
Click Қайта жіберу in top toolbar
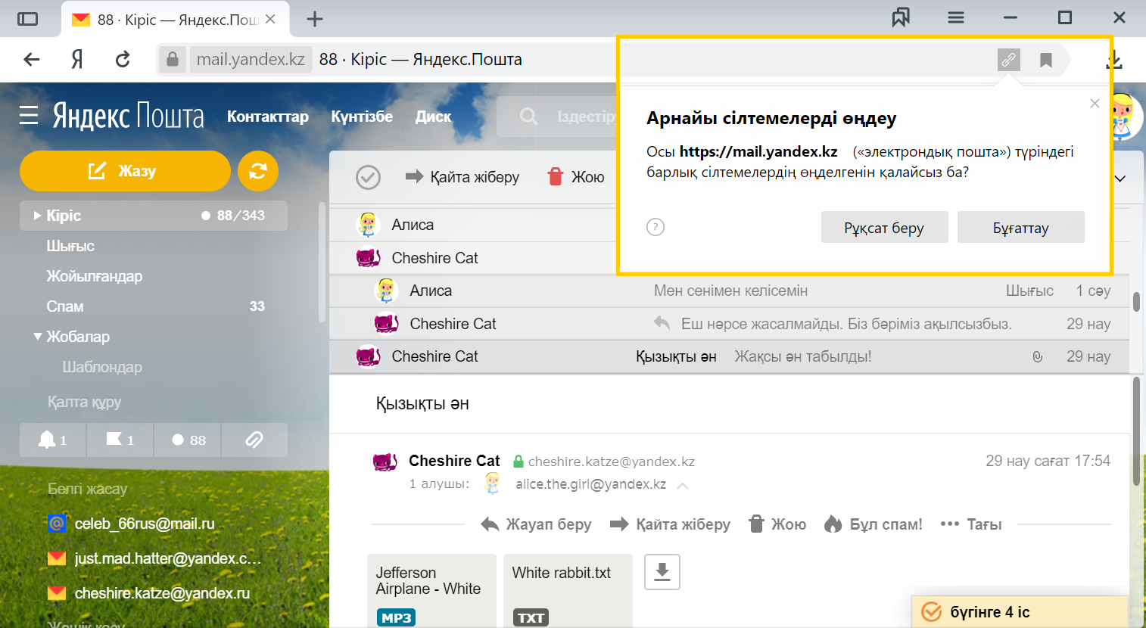coord(462,177)
